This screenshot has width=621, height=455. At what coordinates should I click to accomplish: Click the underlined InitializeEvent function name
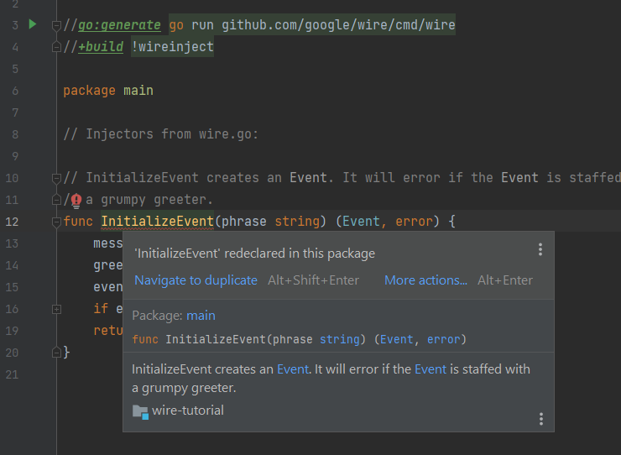click(x=157, y=222)
